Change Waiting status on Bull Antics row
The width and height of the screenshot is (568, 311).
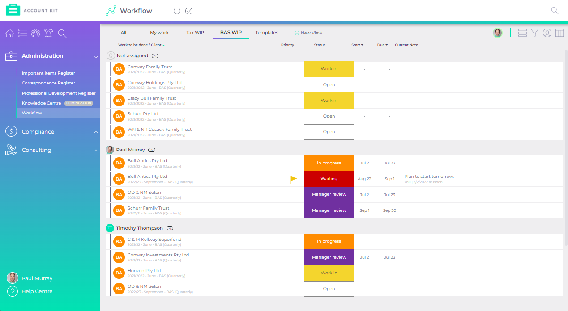(x=329, y=179)
